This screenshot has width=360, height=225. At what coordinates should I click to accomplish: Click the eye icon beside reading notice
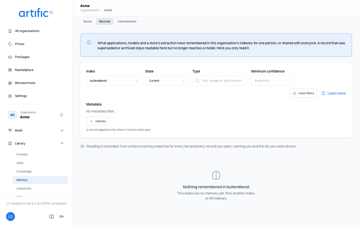click(x=82, y=146)
